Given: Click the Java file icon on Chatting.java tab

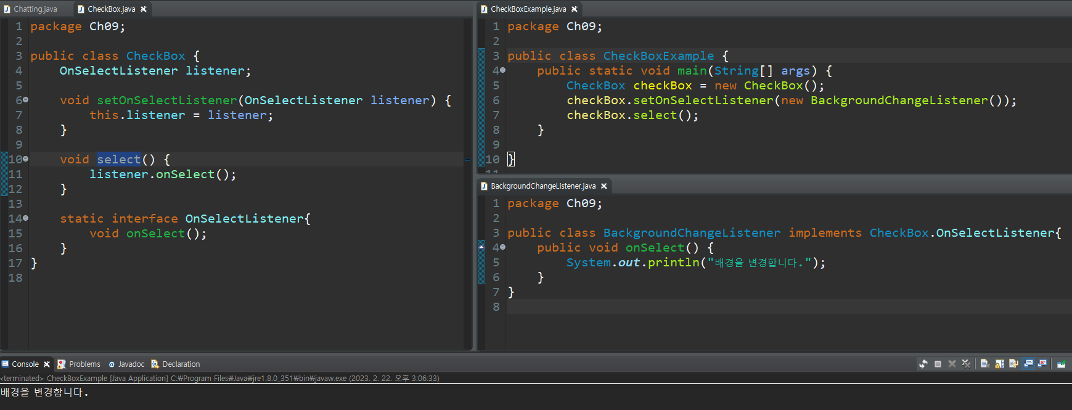Looking at the screenshot, I should coord(7,9).
